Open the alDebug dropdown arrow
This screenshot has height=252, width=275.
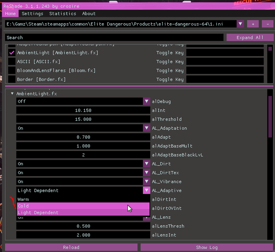[147, 101]
